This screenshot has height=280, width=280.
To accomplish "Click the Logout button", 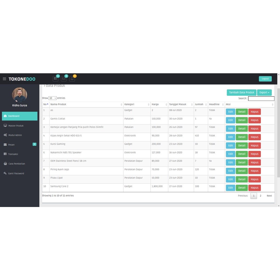I will [265, 78].
